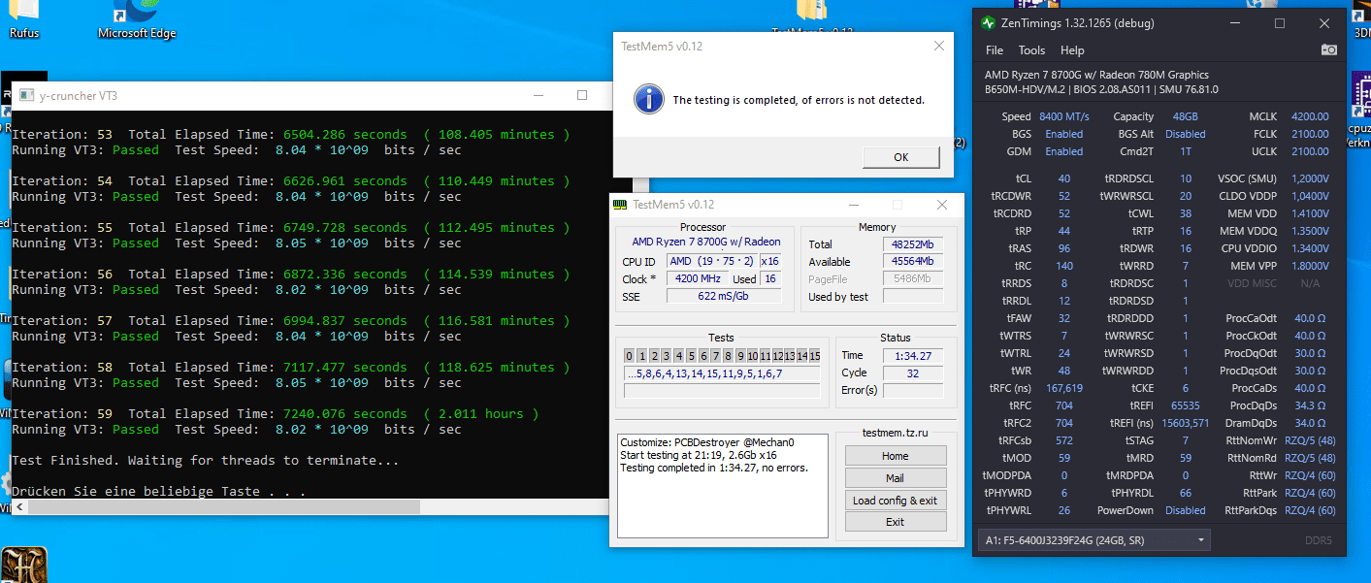Click the tRFC (ns) value 167,619
The height and width of the screenshot is (583, 1371).
click(1064, 388)
